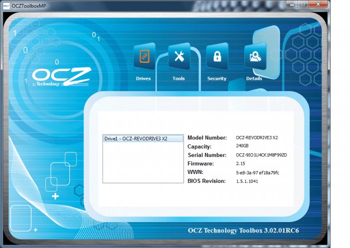Close the OCZToolboxMP window
350x248 pixels.
318,4
